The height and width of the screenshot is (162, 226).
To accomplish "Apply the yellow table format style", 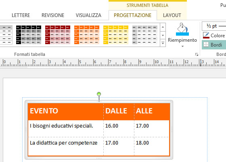I will pos(116,35).
